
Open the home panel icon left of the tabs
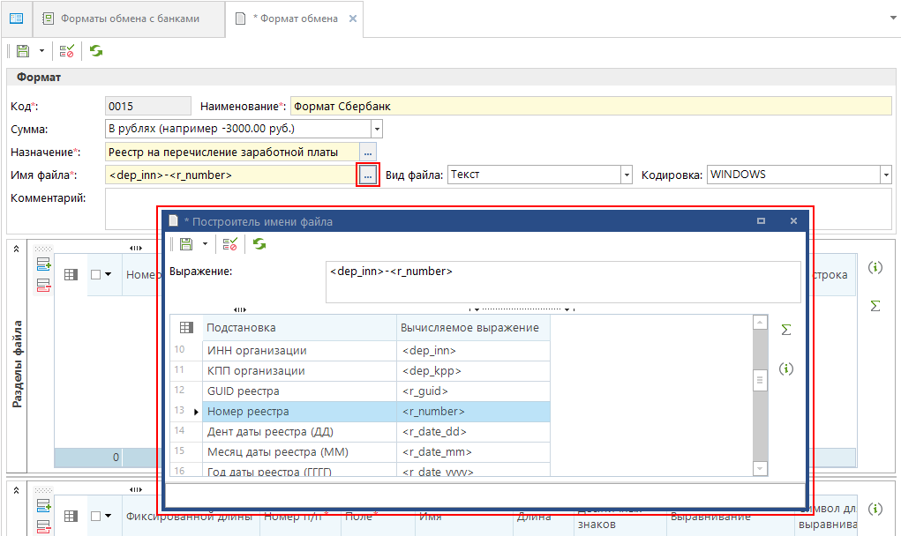click(x=16, y=19)
